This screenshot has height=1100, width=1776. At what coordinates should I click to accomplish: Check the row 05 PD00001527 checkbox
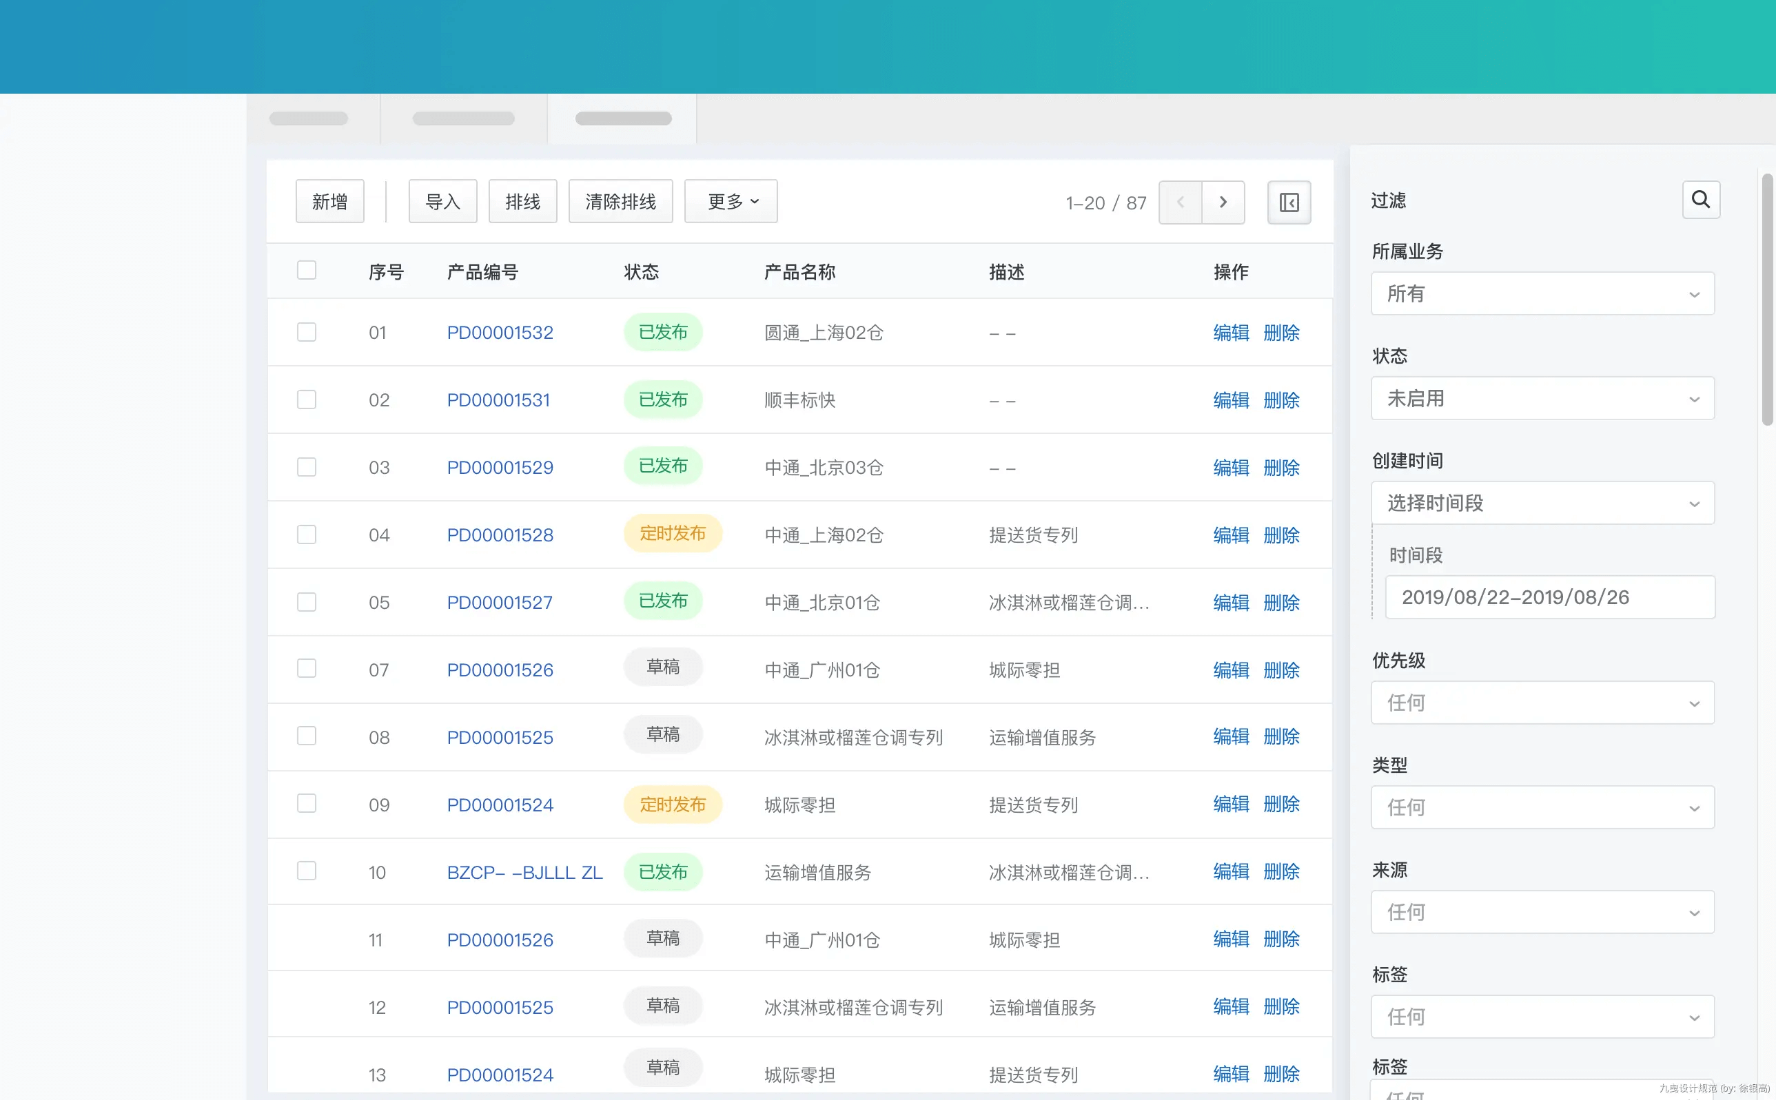[307, 601]
